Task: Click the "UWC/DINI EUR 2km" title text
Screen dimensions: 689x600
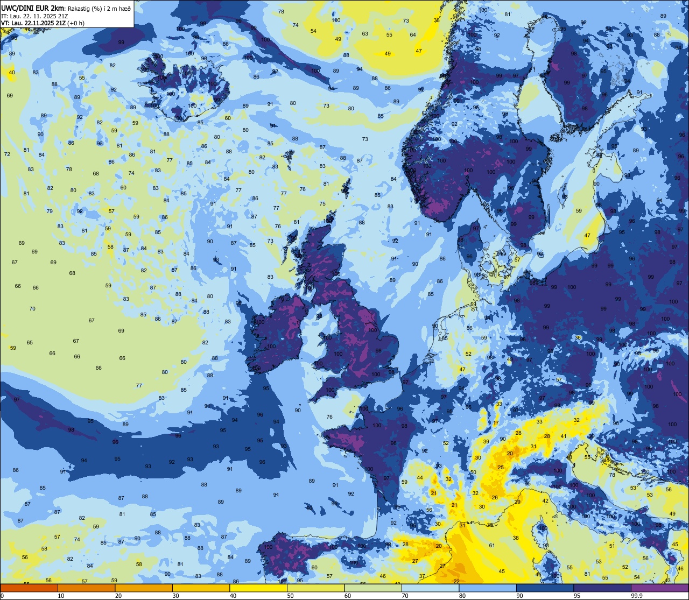Action: pos(32,7)
